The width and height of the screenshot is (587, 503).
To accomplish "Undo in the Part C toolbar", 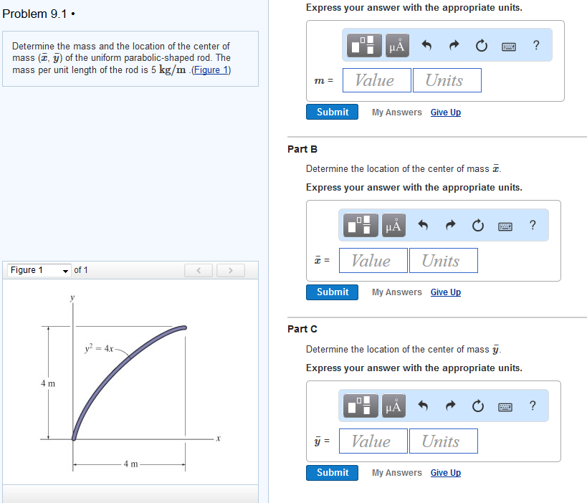I will pos(423,406).
